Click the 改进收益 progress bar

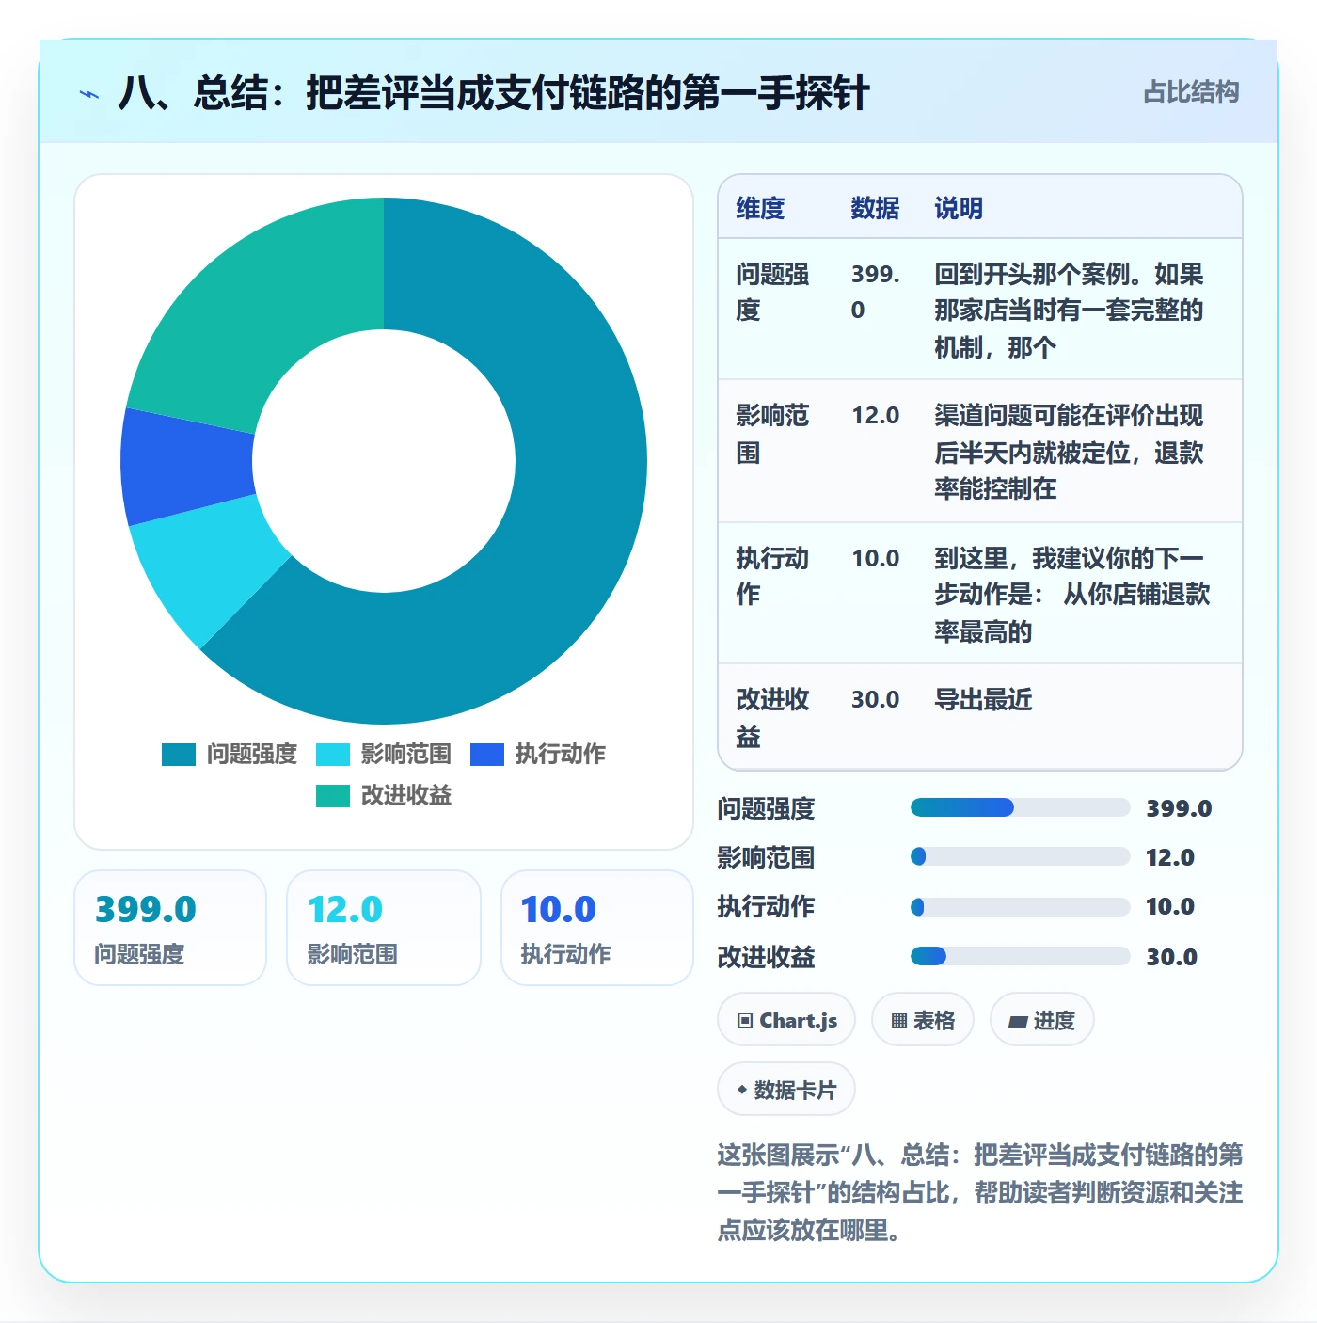tap(1020, 956)
